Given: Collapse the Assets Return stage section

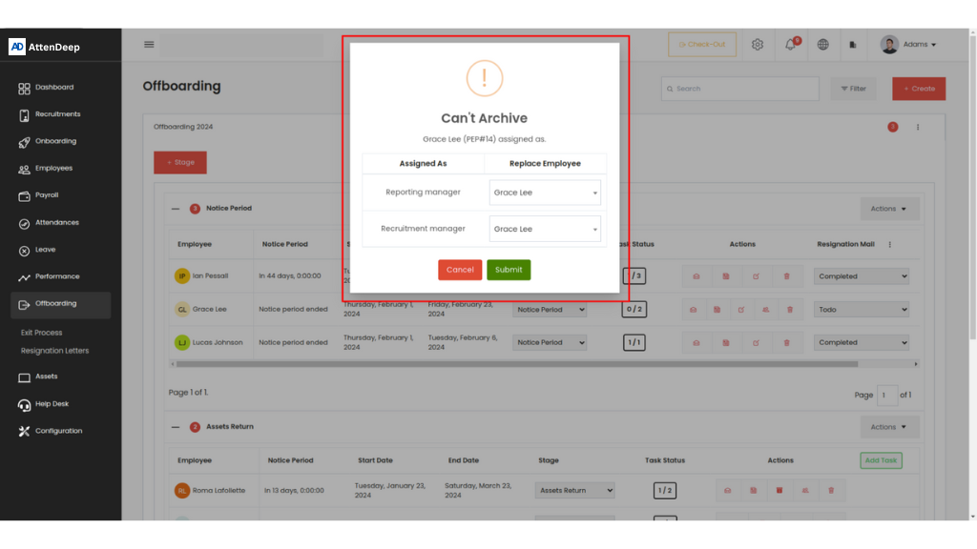Looking at the screenshot, I should click(x=176, y=427).
